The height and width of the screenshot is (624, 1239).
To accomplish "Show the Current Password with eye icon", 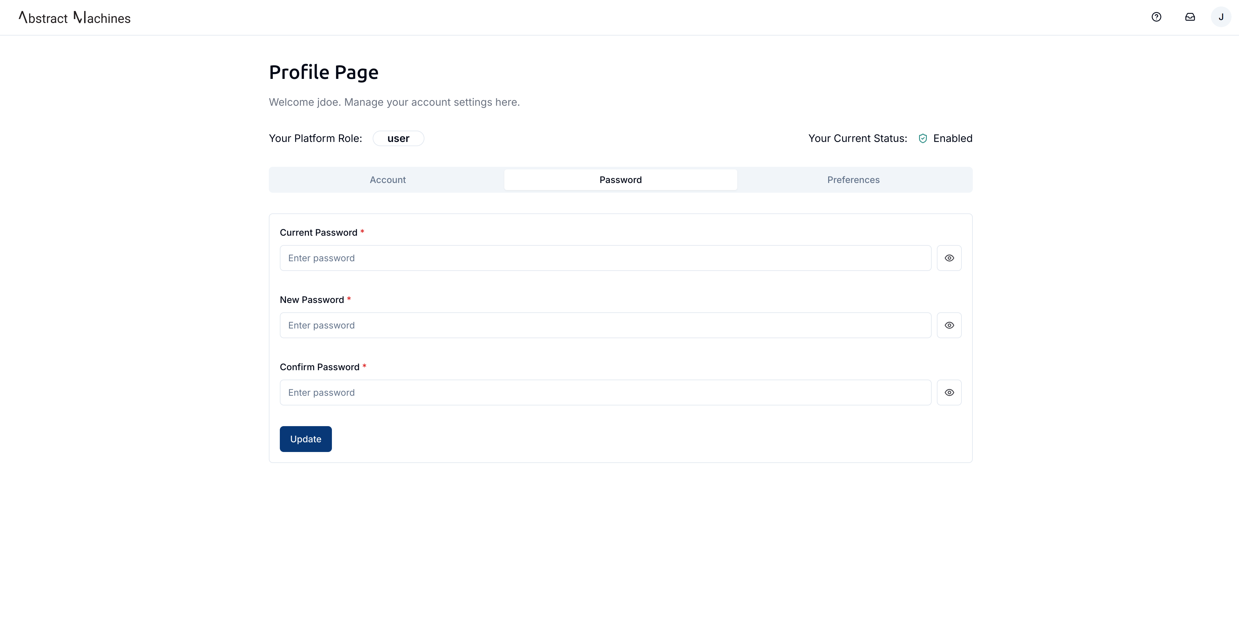I will pyautogui.click(x=949, y=258).
